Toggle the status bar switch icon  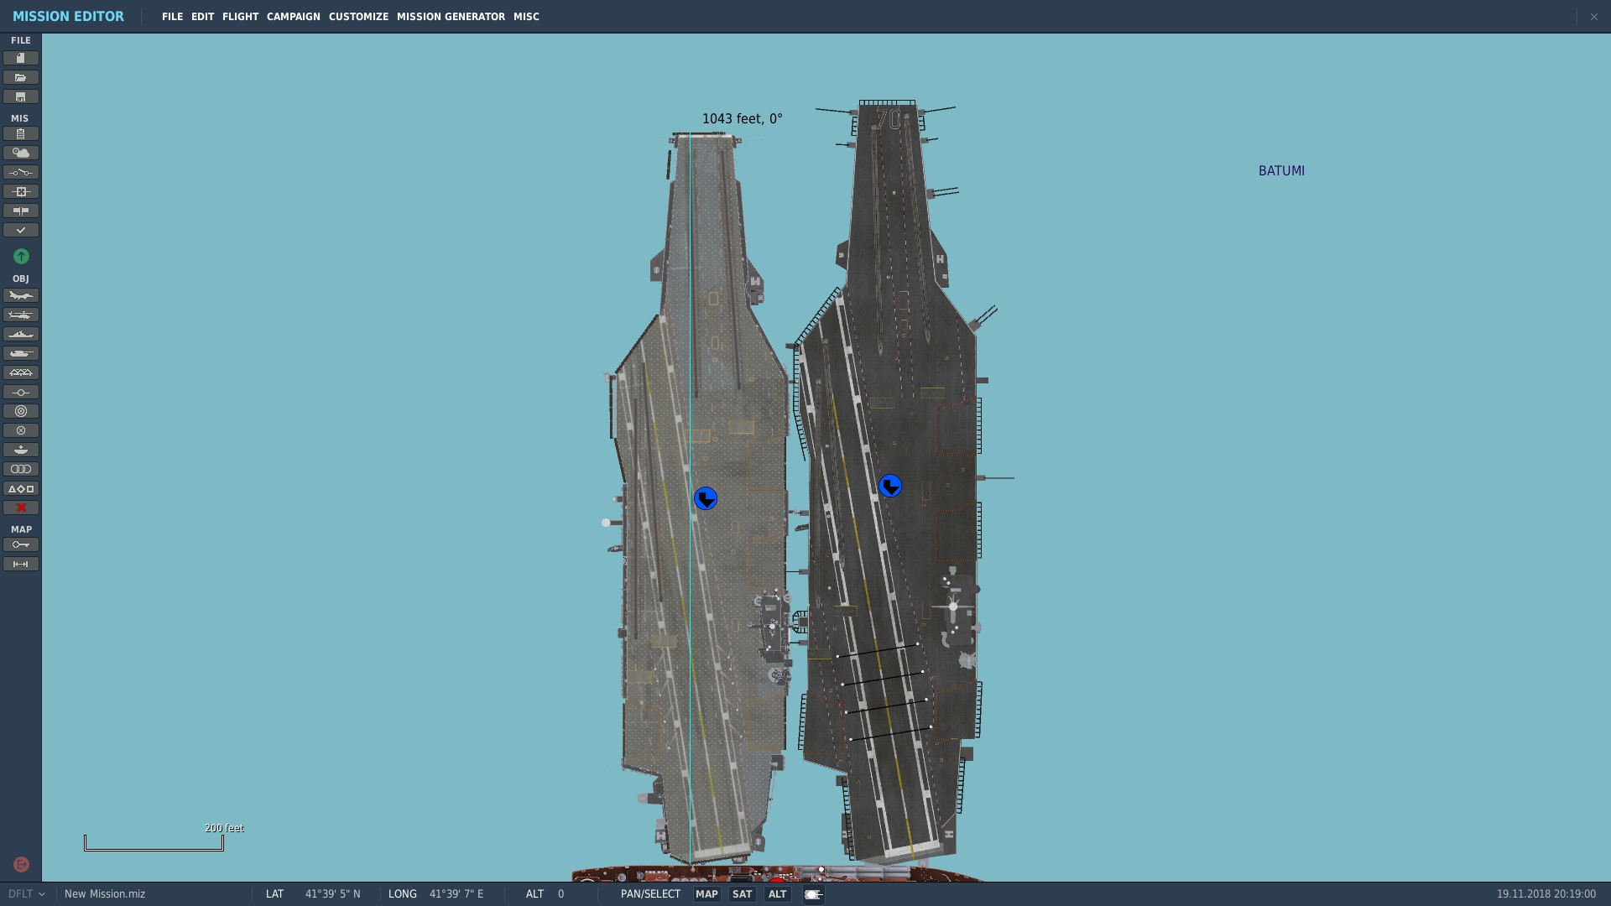(x=813, y=894)
